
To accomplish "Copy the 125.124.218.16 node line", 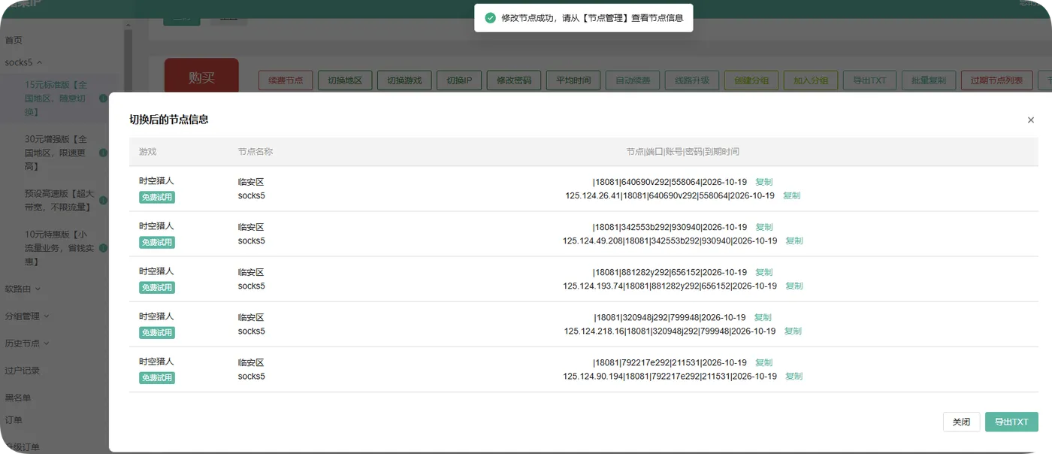I will point(793,331).
